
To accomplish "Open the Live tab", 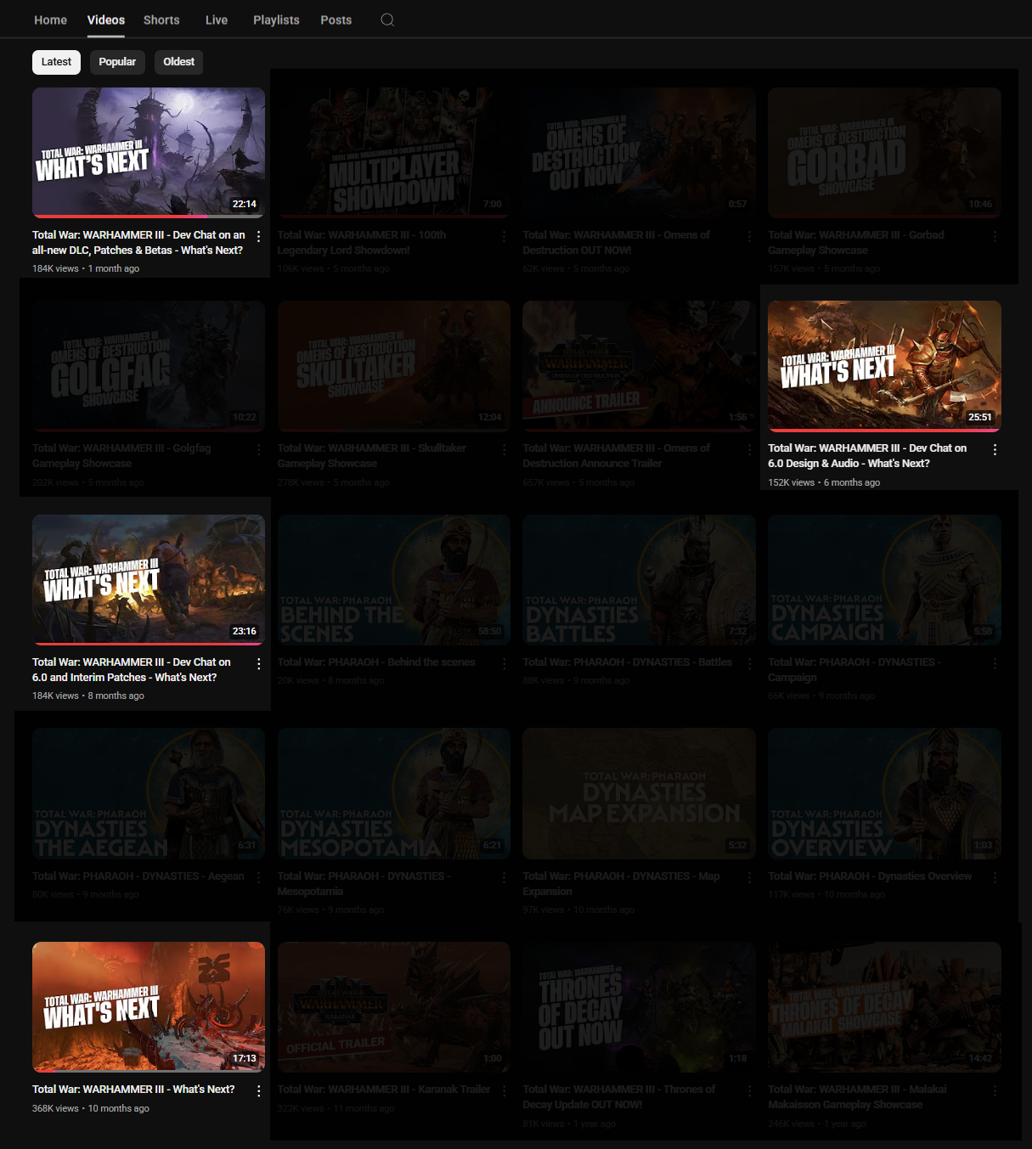I will click(x=217, y=20).
